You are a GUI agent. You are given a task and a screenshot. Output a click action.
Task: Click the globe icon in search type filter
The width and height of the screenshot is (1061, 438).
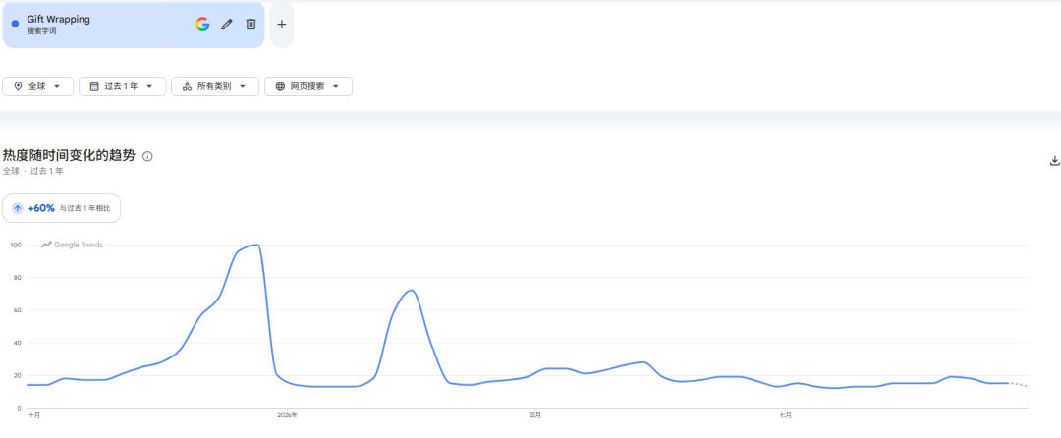coord(279,86)
